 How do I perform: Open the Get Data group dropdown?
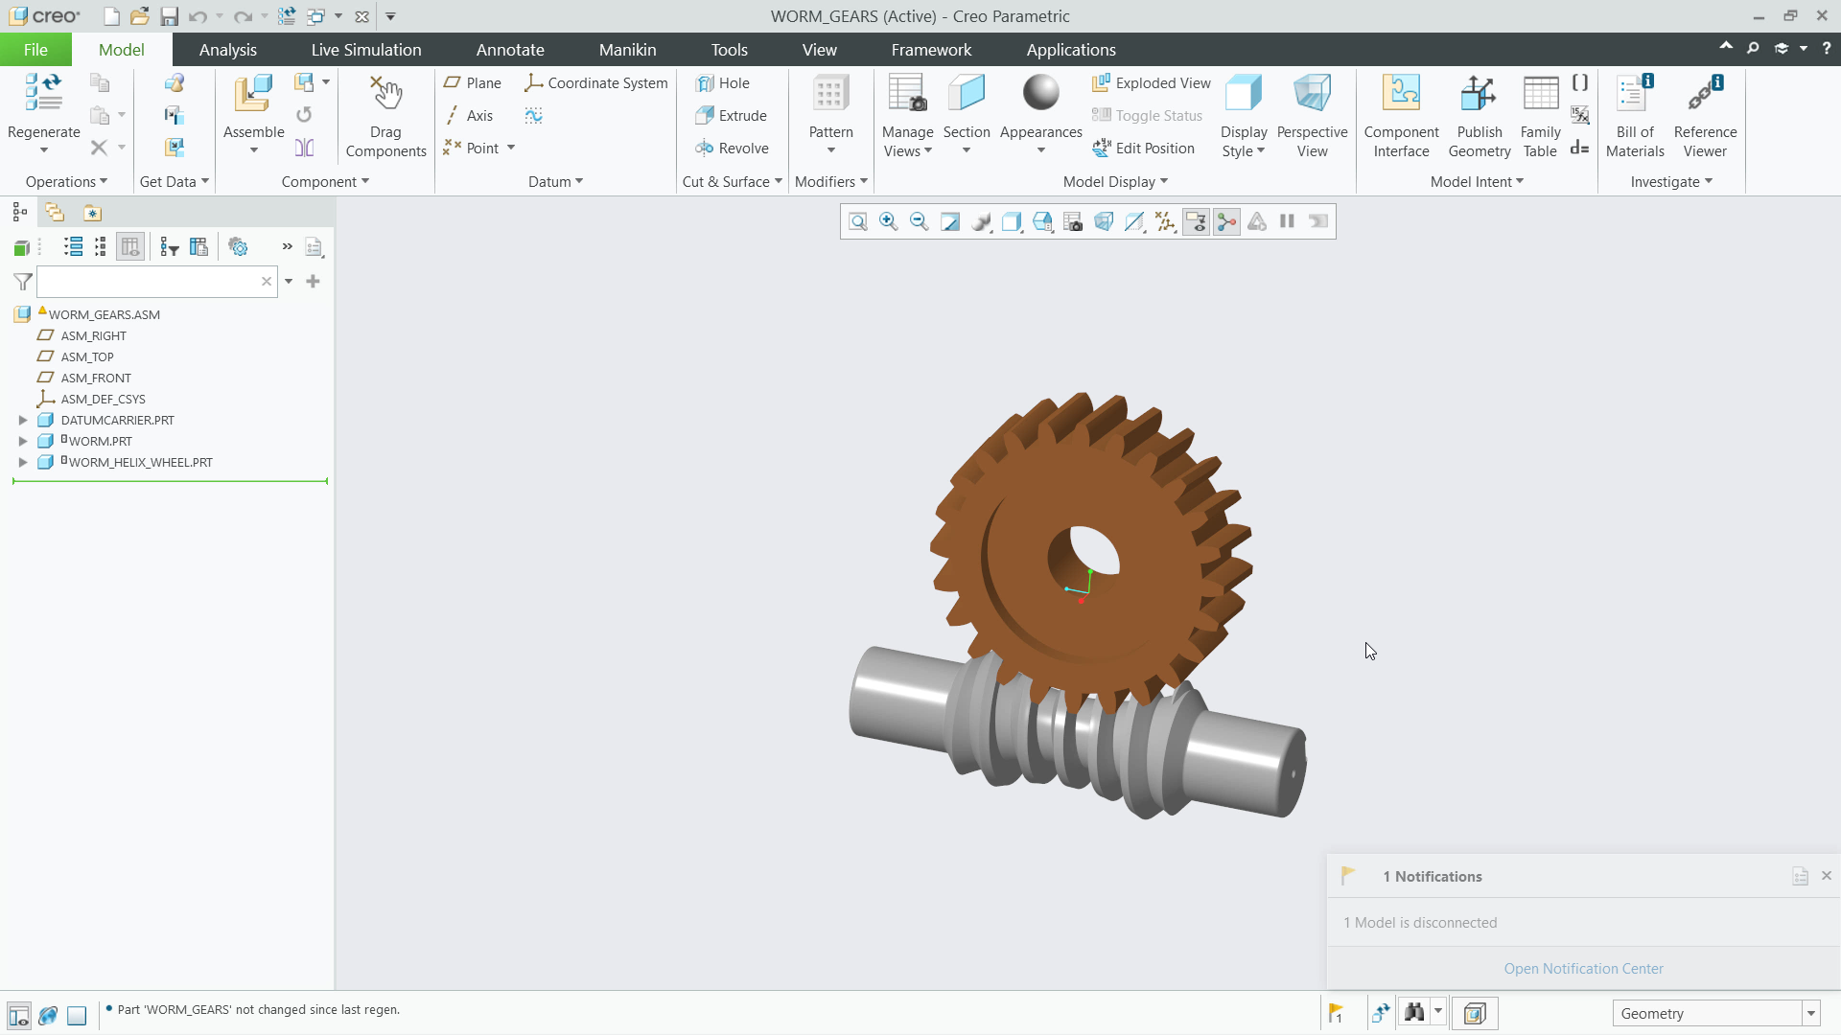(x=174, y=182)
